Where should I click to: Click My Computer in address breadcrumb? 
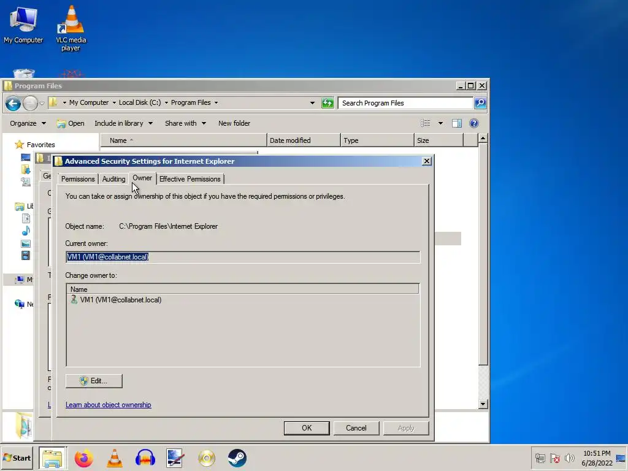pos(89,102)
